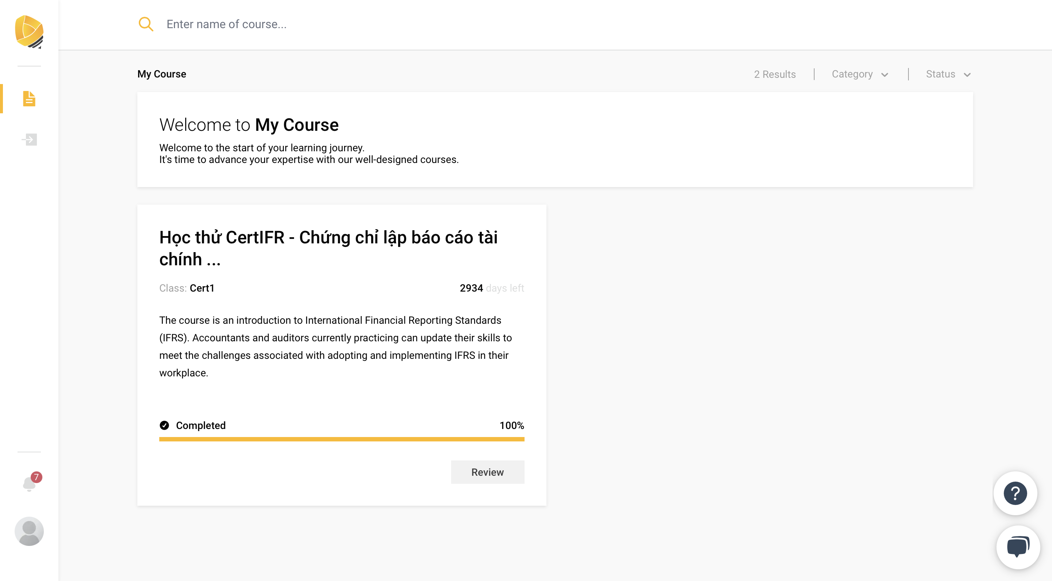Open the Học thử CertIFR course title
Image resolution: width=1052 pixels, height=581 pixels.
pos(328,248)
